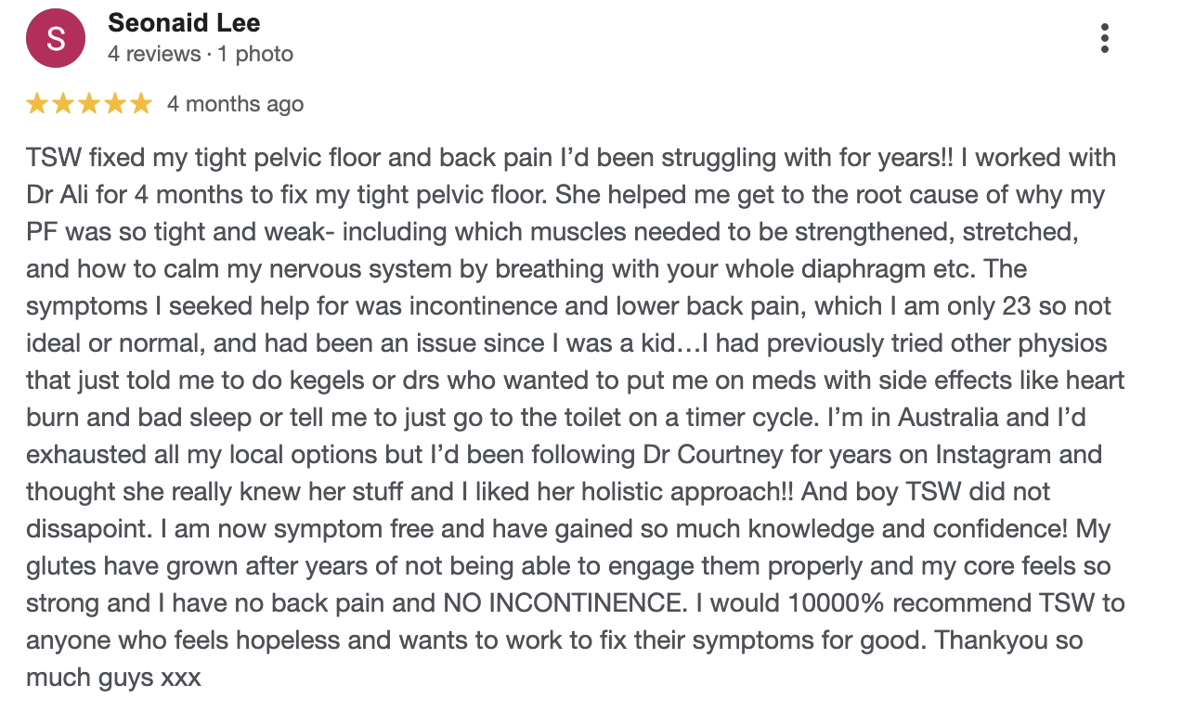Click the round pink 'S' profile avatar
This screenshot has width=1182, height=711.
tap(56, 38)
